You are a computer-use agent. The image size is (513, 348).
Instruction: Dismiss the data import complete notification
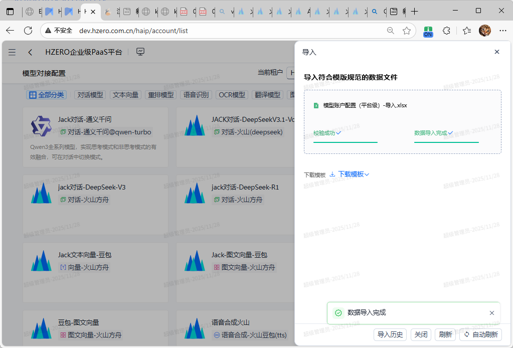click(491, 313)
